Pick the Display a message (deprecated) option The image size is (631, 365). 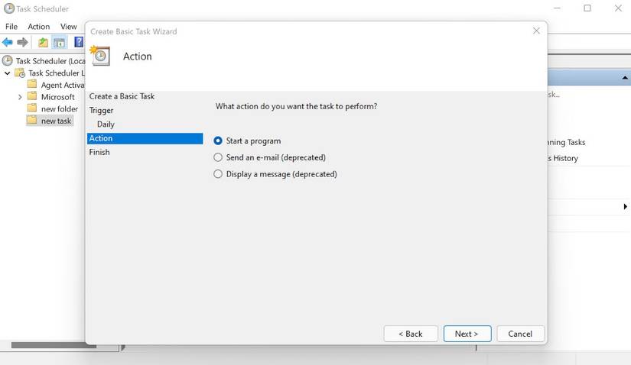pos(219,174)
